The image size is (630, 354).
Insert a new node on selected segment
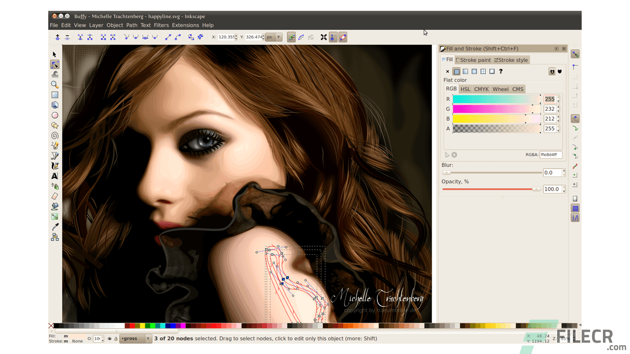coord(58,37)
